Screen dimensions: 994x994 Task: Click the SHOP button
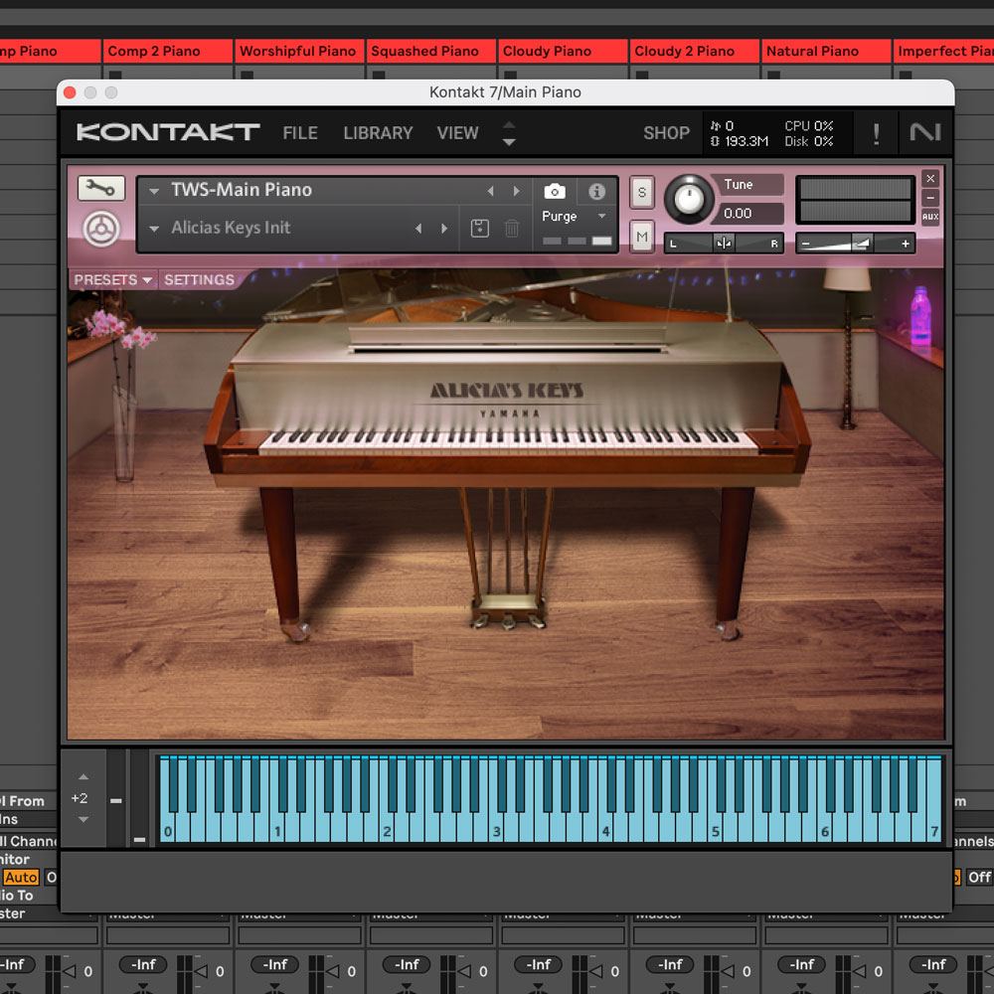[666, 133]
